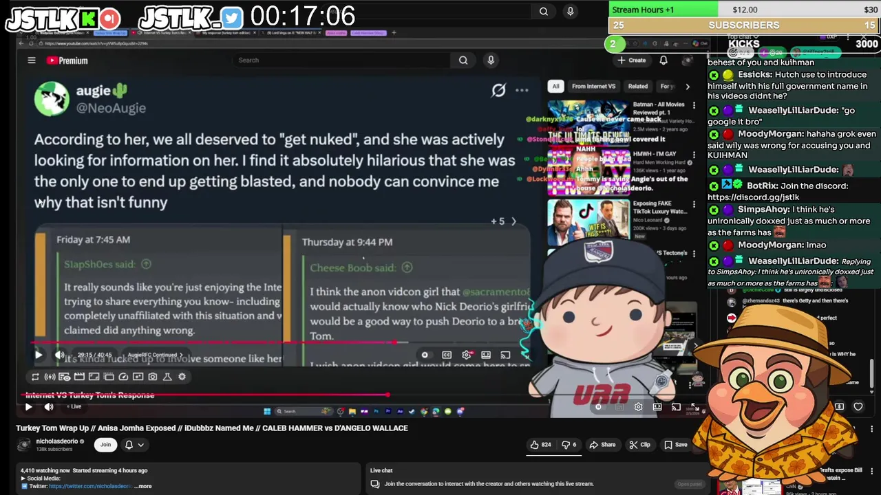Viewport: 881px width, 495px height.
Task: Toggle the loop icon in the enhancer toolbar
Action: coord(35,377)
